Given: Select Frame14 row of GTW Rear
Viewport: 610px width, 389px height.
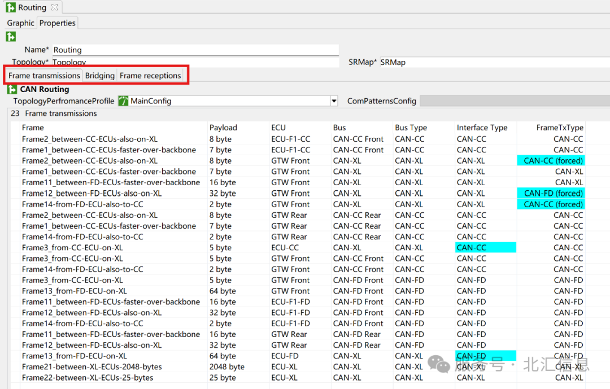Looking at the screenshot, I should click(298, 237).
